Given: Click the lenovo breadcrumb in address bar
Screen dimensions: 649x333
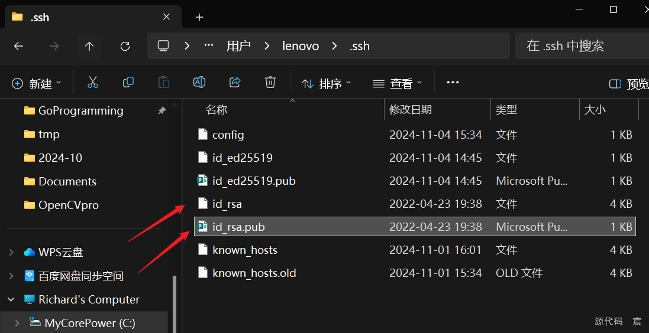Looking at the screenshot, I should (301, 46).
